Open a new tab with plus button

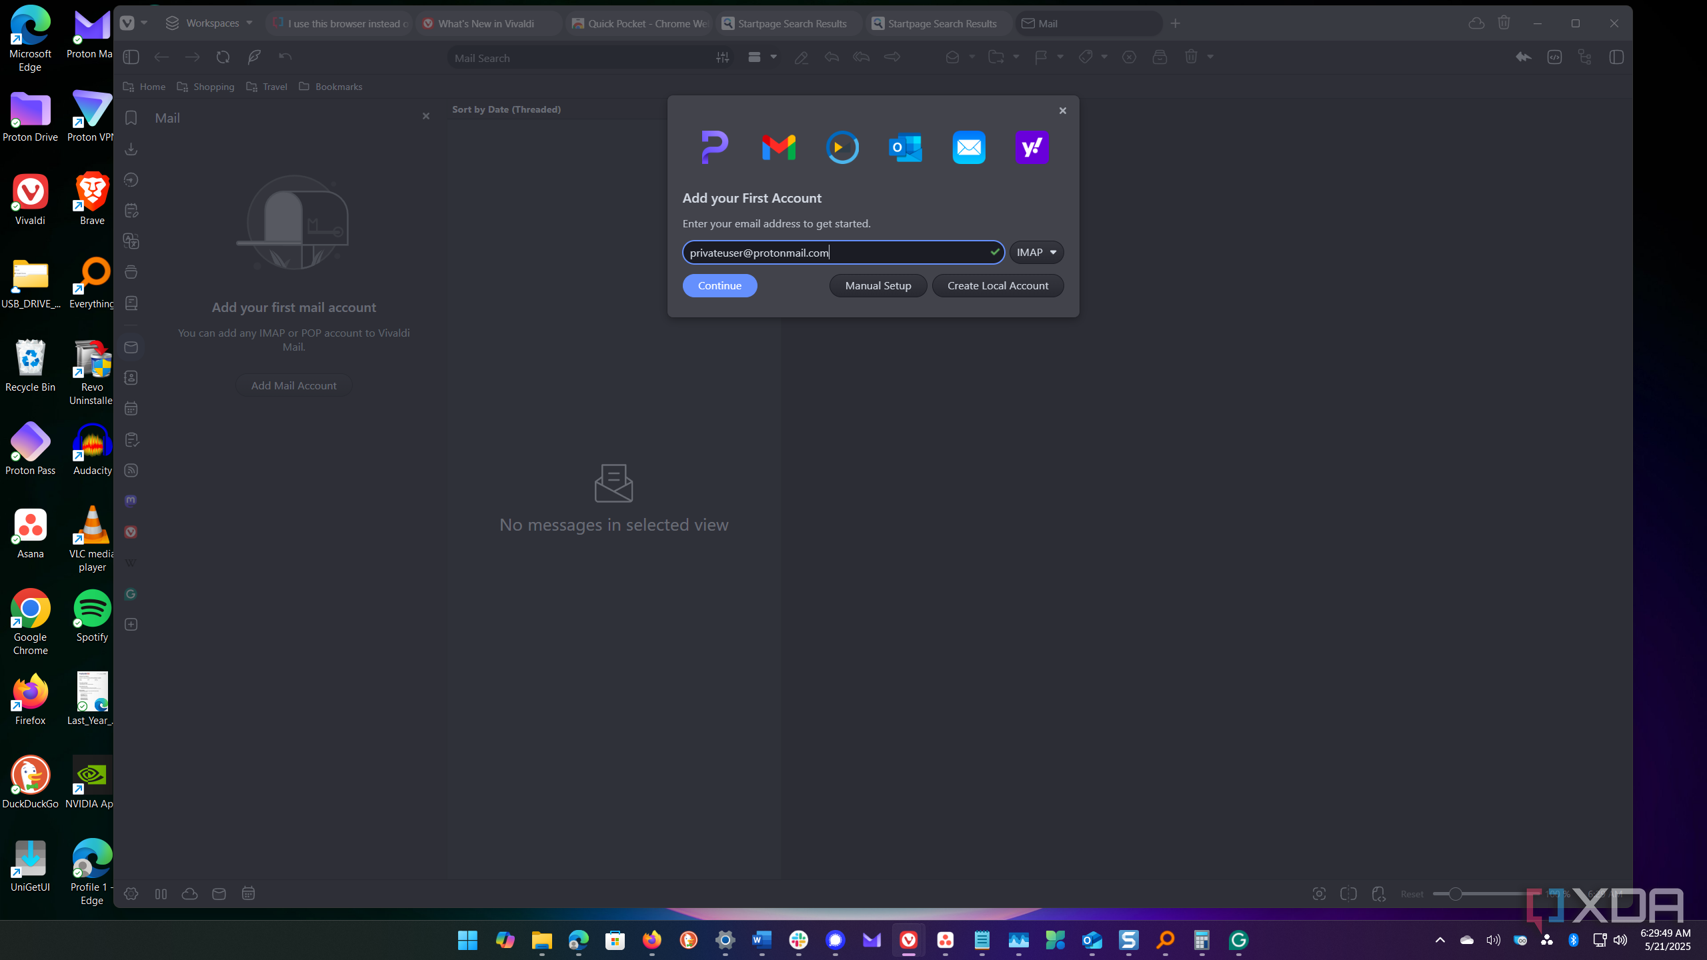coord(1176,23)
